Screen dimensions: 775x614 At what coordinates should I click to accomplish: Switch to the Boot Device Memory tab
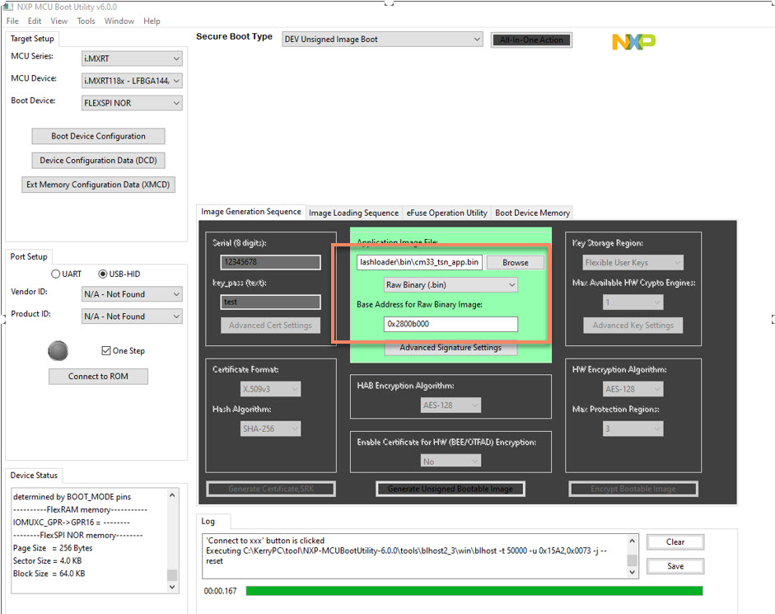tap(532, 213)
